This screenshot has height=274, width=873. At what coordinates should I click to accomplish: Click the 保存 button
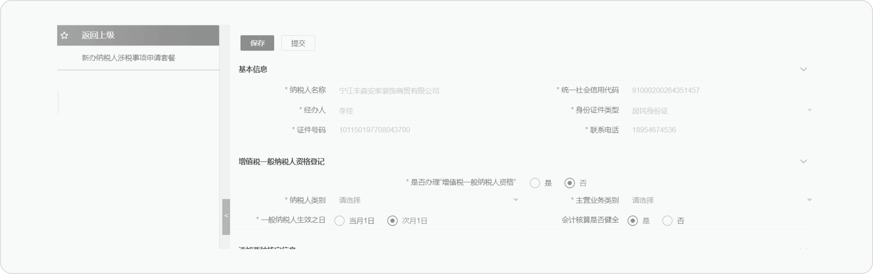[x=257, y=43]
